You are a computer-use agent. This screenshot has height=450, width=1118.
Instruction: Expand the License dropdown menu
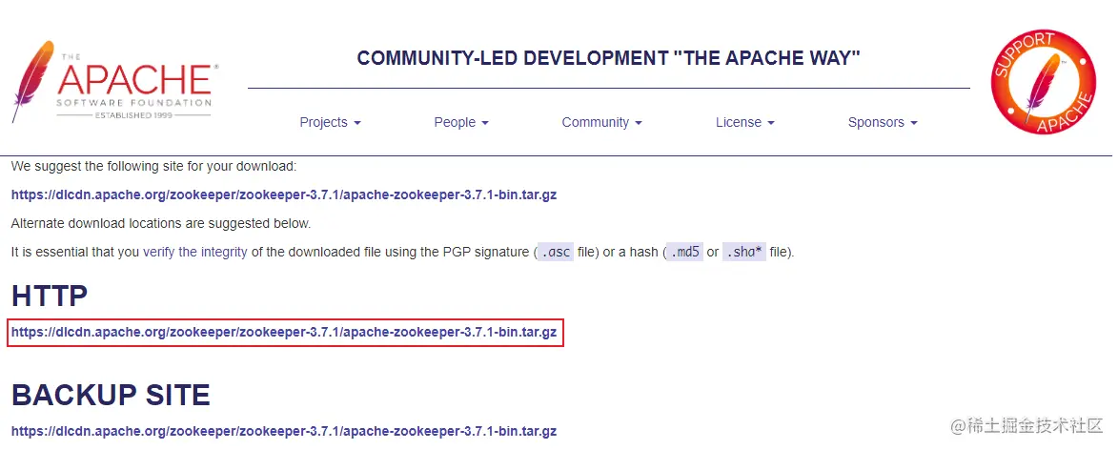point(745,123)
